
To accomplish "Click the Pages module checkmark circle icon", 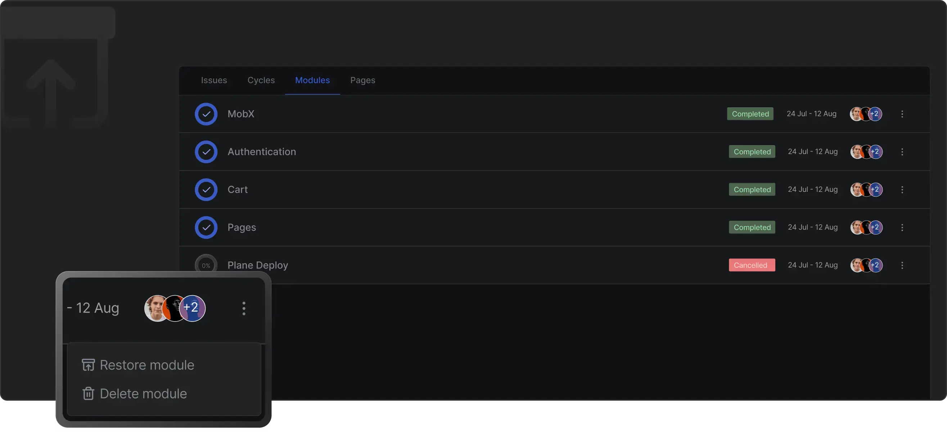I will coord(206,228).
